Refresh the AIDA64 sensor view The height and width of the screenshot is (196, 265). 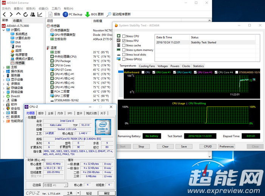[x=25, y=14]
